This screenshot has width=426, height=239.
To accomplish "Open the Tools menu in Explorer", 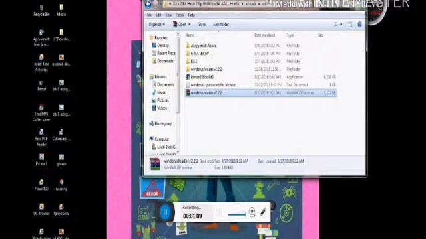I will (x=180, y=15).
